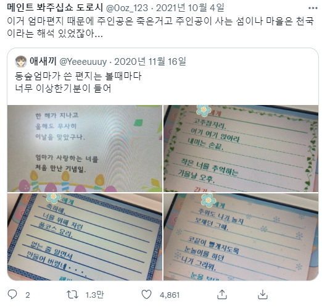This screenshot has height=307, width=322.
Task: Click the quoted user's avatar picture
Action: pos(21,61)
